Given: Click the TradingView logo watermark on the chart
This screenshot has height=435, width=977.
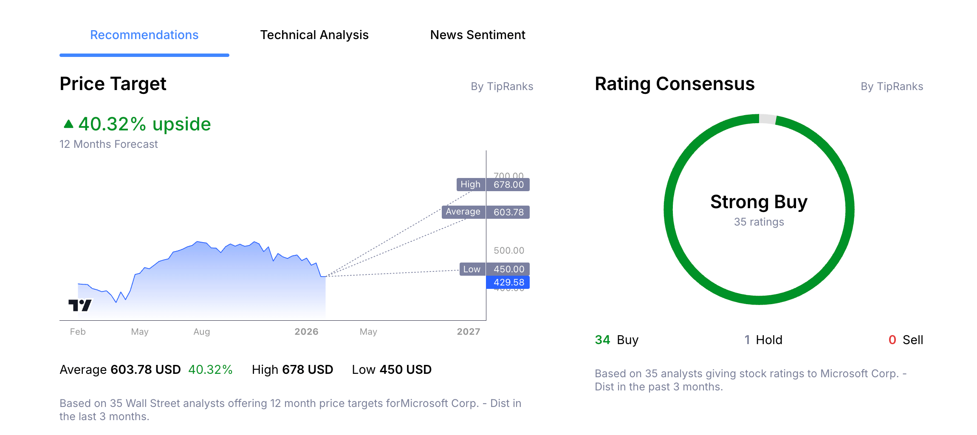Looking at the screenshot, I should (x=81, y=305).
